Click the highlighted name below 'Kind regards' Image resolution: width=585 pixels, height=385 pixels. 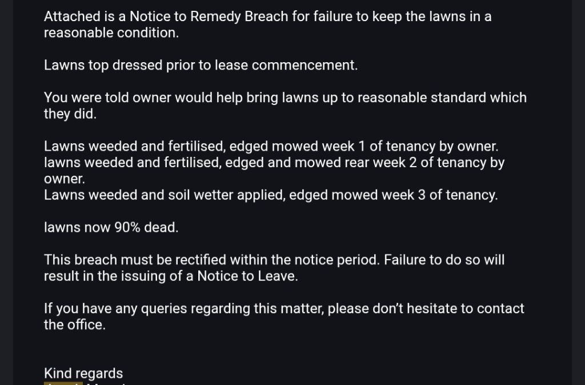click(63, 383)
